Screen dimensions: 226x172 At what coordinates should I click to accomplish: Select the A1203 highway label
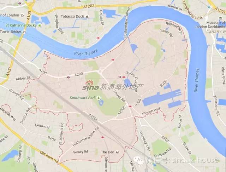(89, 6)
